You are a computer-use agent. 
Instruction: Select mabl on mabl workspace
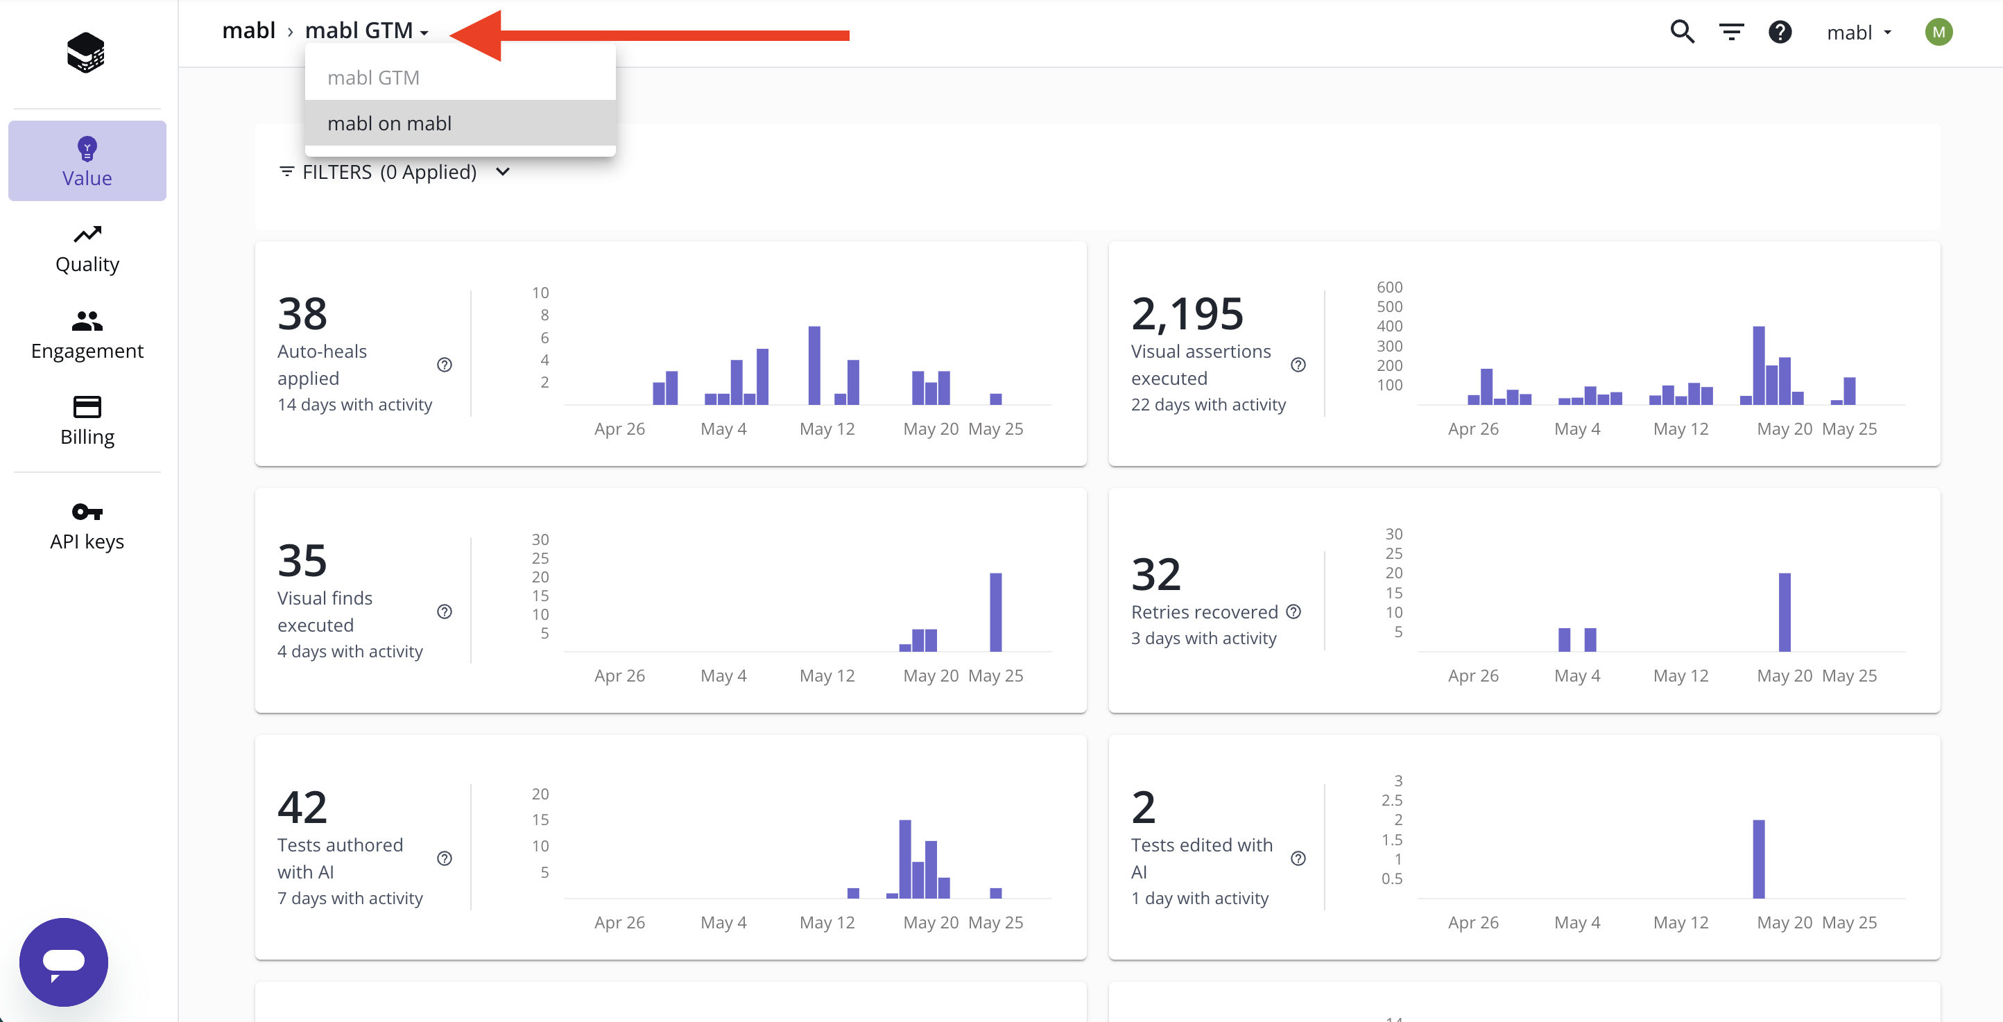coord(461,123)
